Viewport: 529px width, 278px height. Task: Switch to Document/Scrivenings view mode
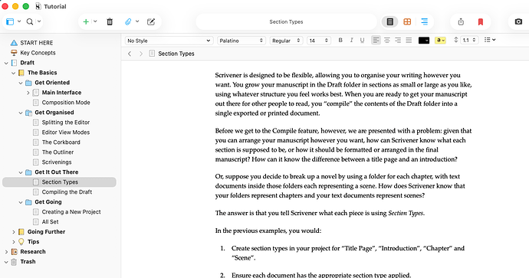pyautogui.click(x=390, y=22)
